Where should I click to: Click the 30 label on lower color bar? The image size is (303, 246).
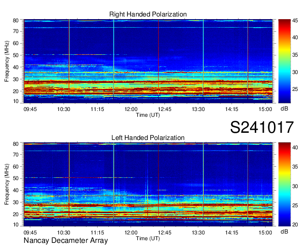coord(295,186)
